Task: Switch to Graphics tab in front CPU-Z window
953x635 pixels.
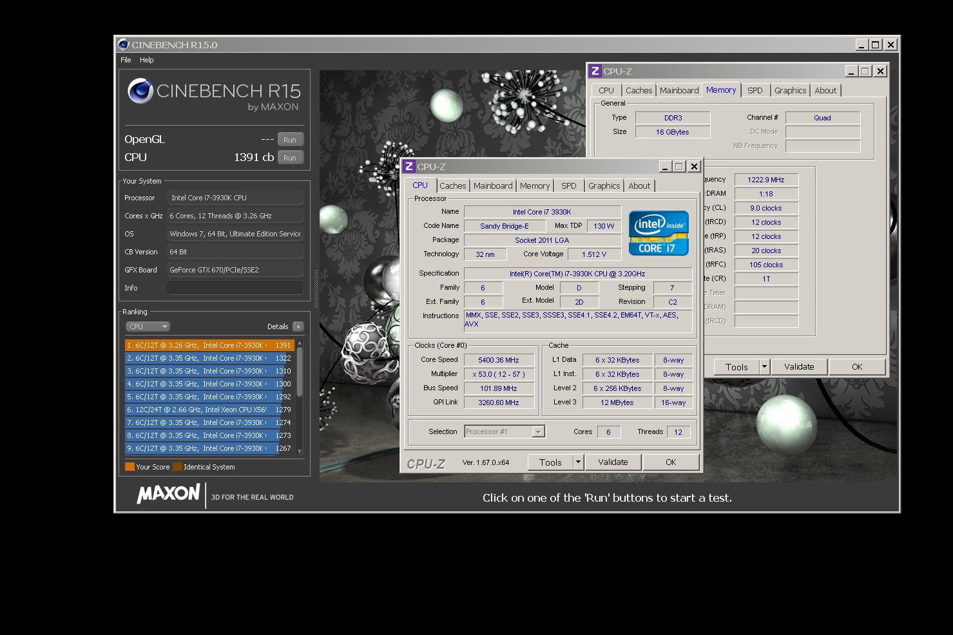Action: [604, 185]
